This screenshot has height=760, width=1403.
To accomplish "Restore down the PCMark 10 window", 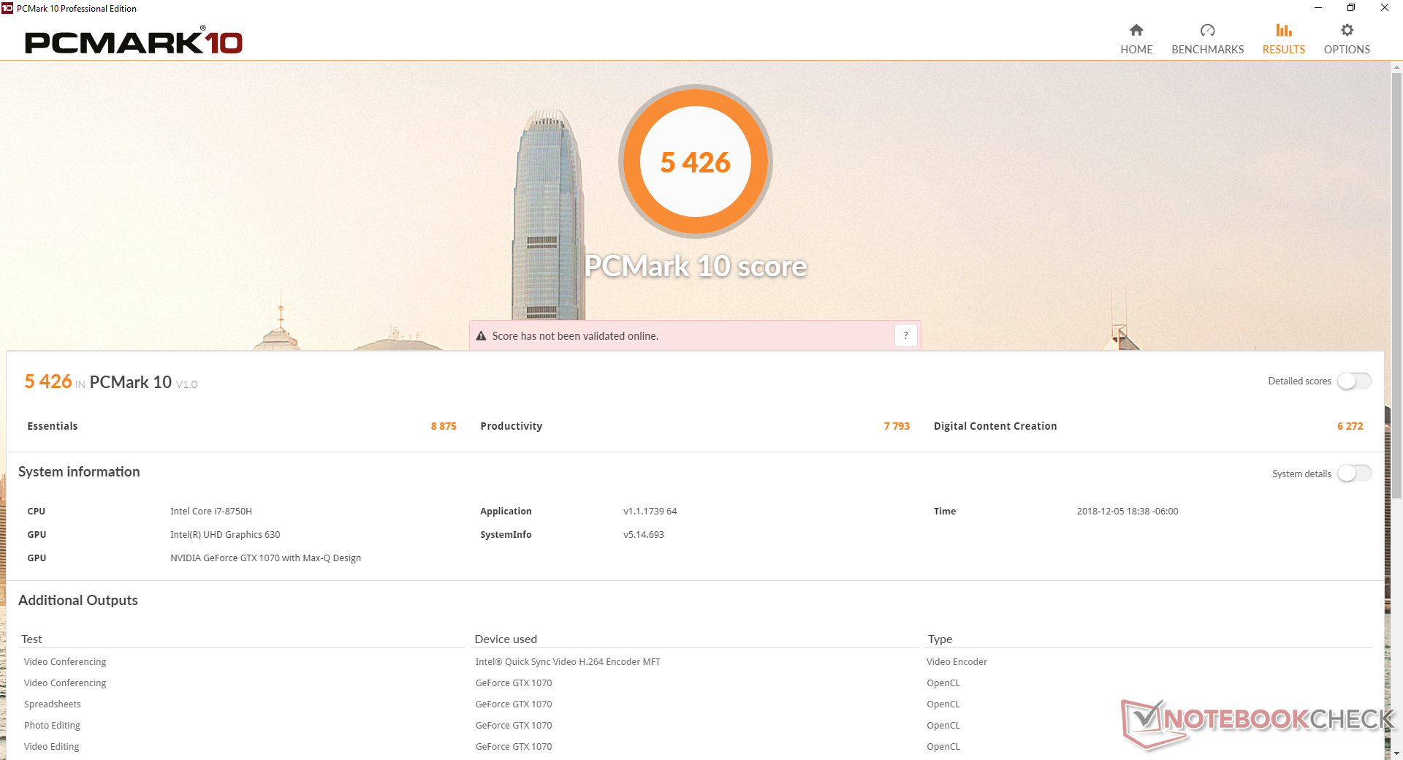I will 1351,8.
